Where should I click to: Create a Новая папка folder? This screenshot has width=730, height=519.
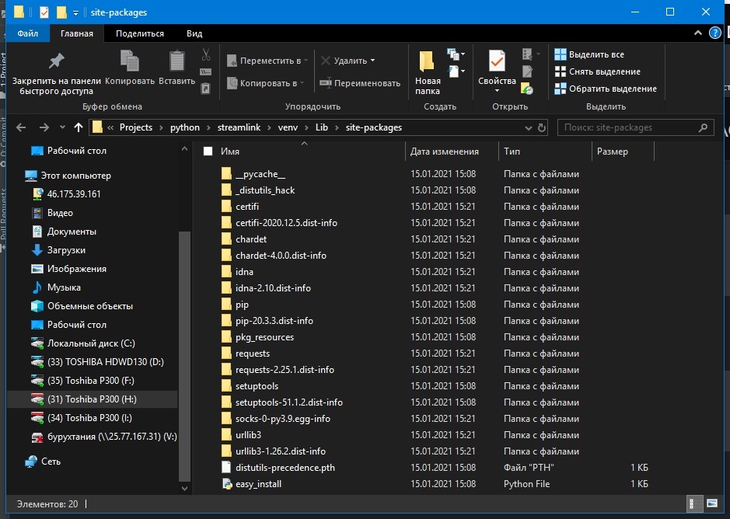click(x=427, y=73)
